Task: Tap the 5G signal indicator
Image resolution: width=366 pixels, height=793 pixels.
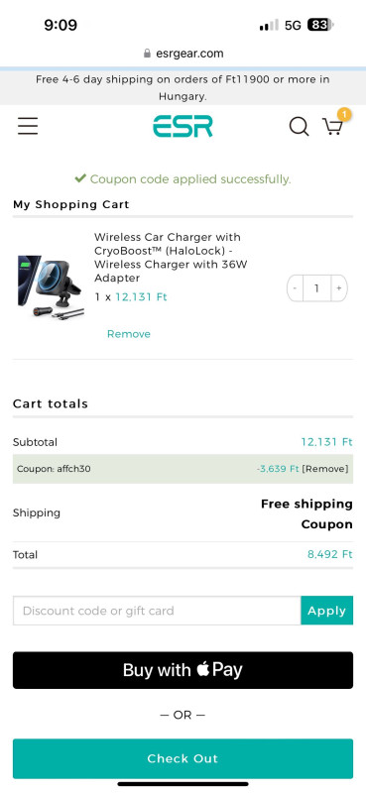Action: pos(294,26)
